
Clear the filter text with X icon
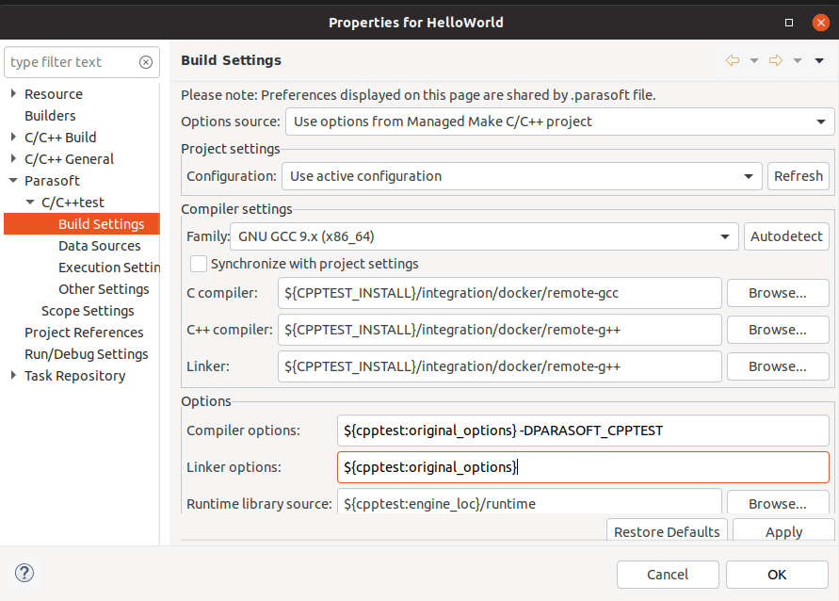pos(146,62)
